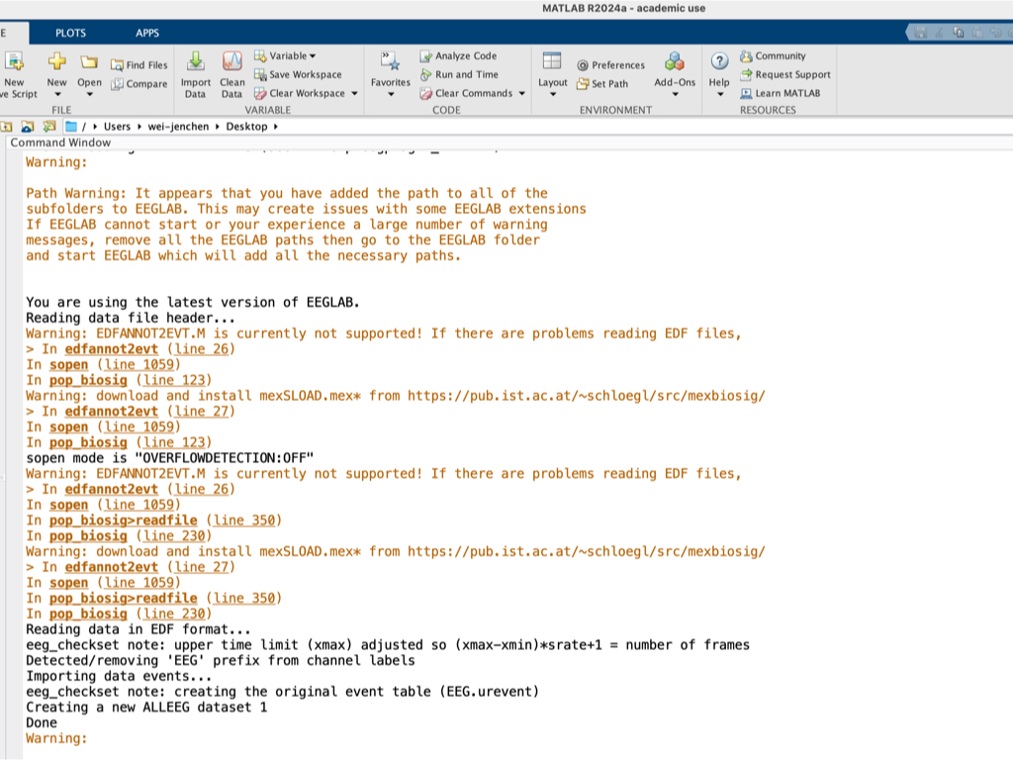Click the Variable icon

click(x=260, y=55)
